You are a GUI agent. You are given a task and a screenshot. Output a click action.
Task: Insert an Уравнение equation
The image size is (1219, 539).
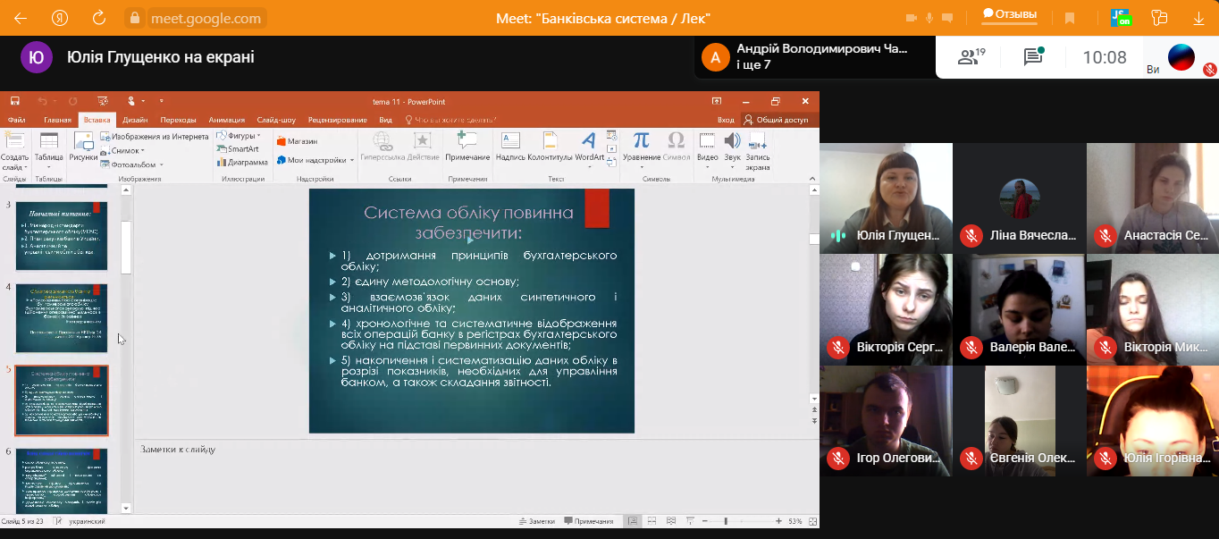[641, 147]
